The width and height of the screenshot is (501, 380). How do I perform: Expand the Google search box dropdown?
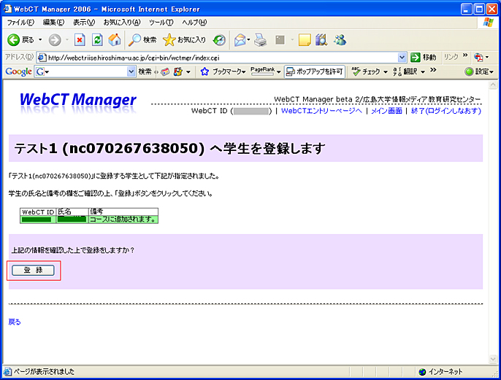[x=131, y=71]
